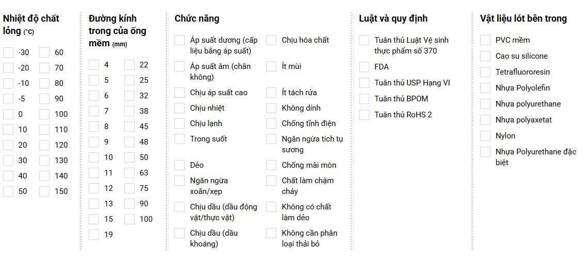Check the Trong suốt function option
The width and height of the screenshot is (588, 265).
(179, 139)
